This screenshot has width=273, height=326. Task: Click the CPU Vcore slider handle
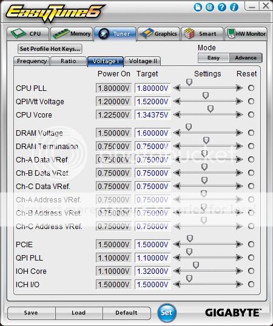pyautogui.click(x=211, y=108)
